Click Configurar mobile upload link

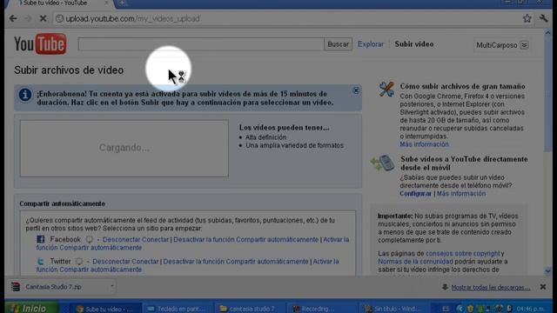pos(415,194)
